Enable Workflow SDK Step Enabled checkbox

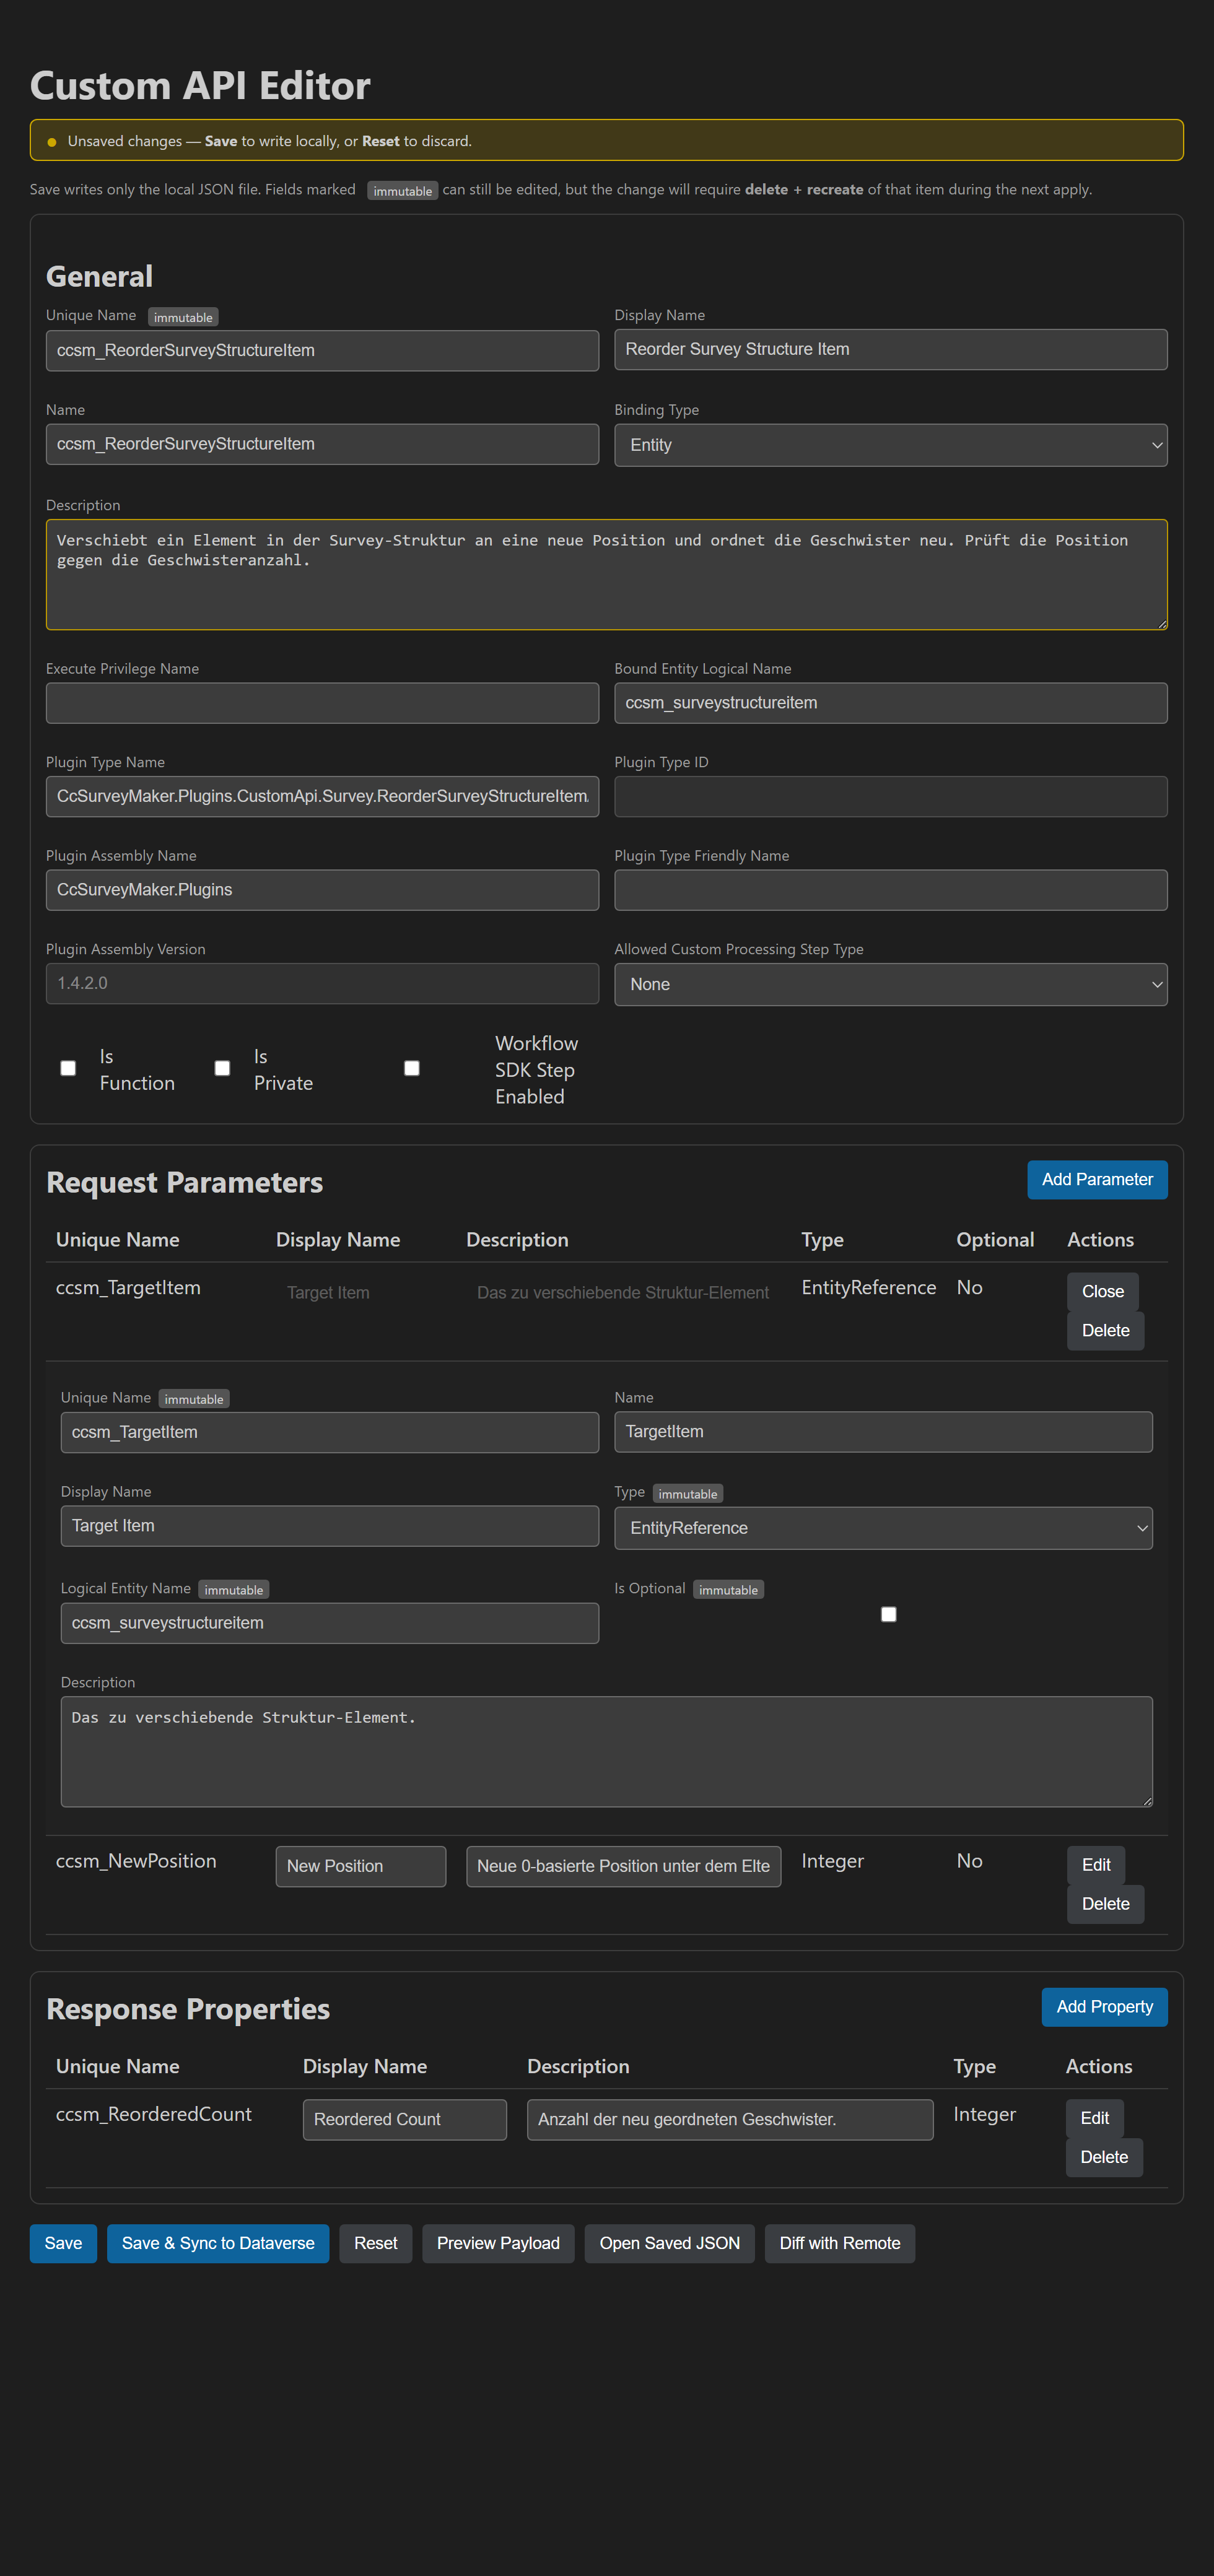pos(411,1068)
